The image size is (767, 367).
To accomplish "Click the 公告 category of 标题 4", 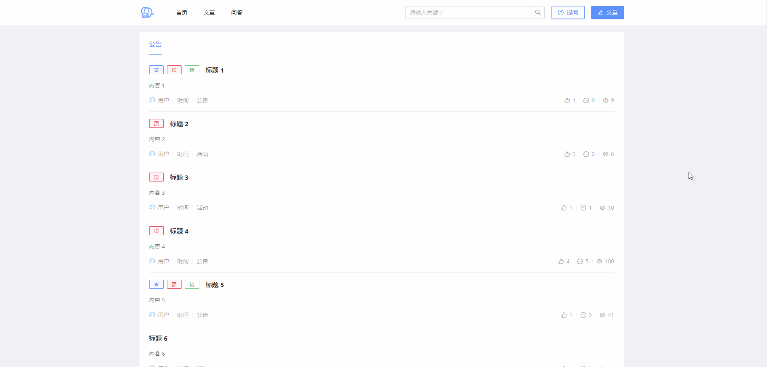I will [202, 261].
